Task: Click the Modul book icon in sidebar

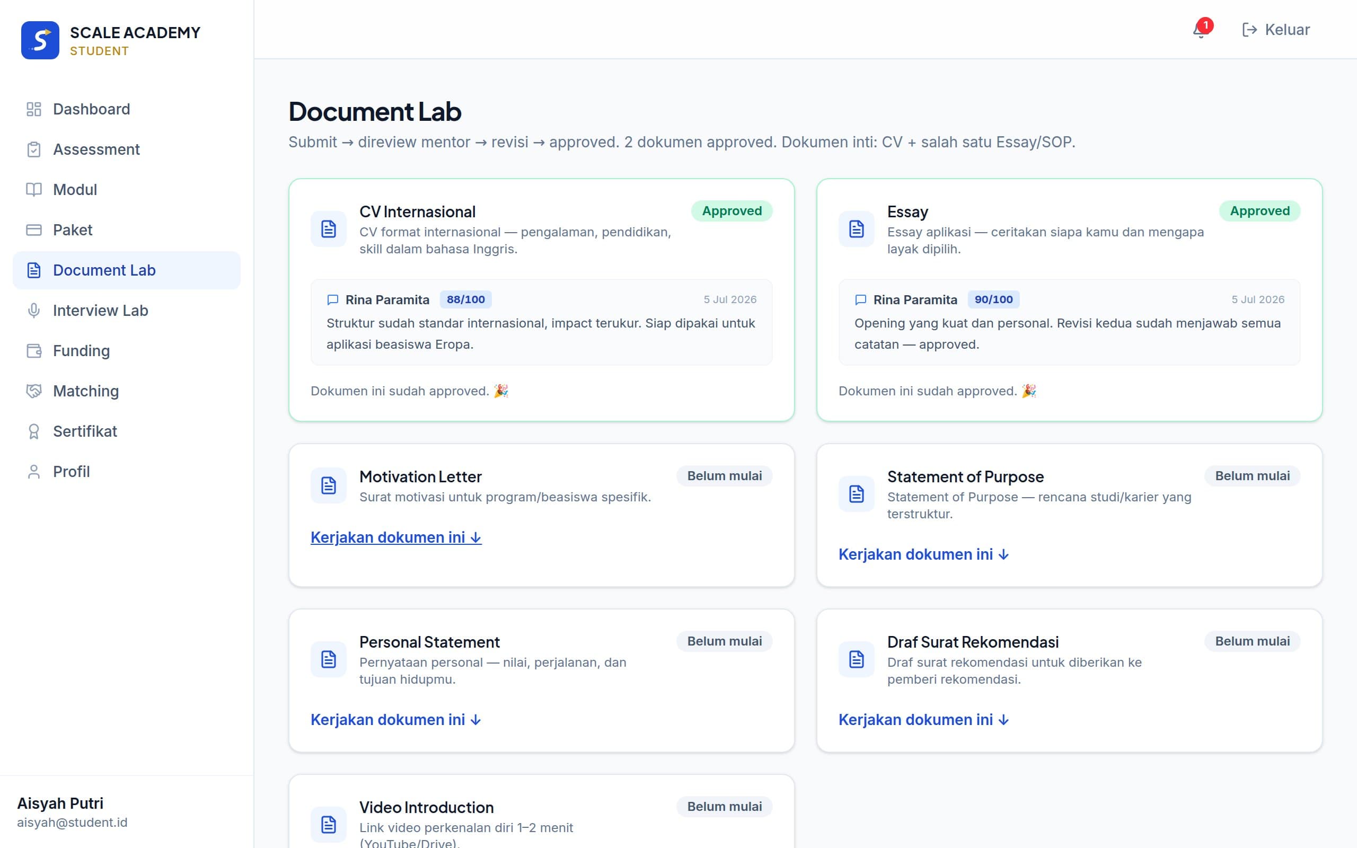Action: click(x=33, y=190)
